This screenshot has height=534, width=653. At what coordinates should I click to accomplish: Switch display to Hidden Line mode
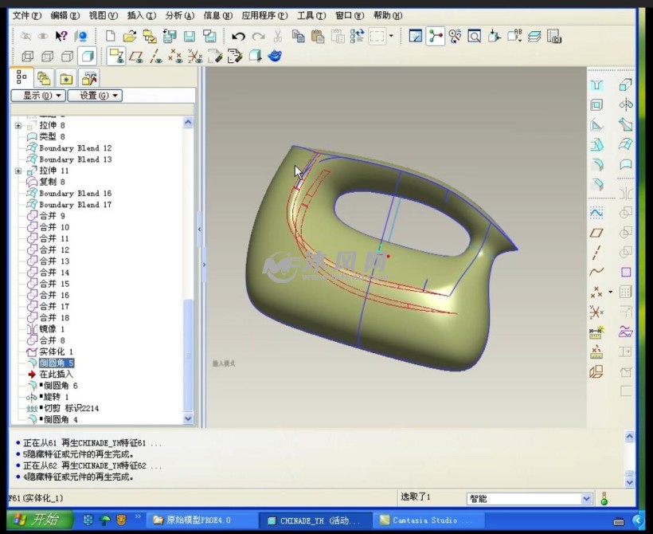point(48,56)
